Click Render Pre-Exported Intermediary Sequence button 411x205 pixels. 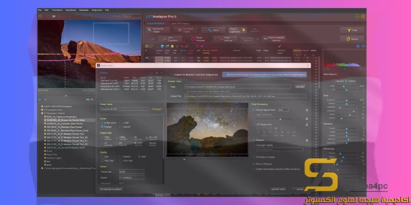tap(265, 75)
